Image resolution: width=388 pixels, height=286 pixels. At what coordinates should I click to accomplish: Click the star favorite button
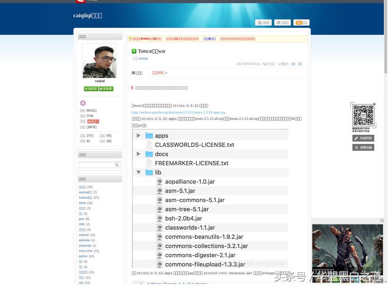click(363, 147)
